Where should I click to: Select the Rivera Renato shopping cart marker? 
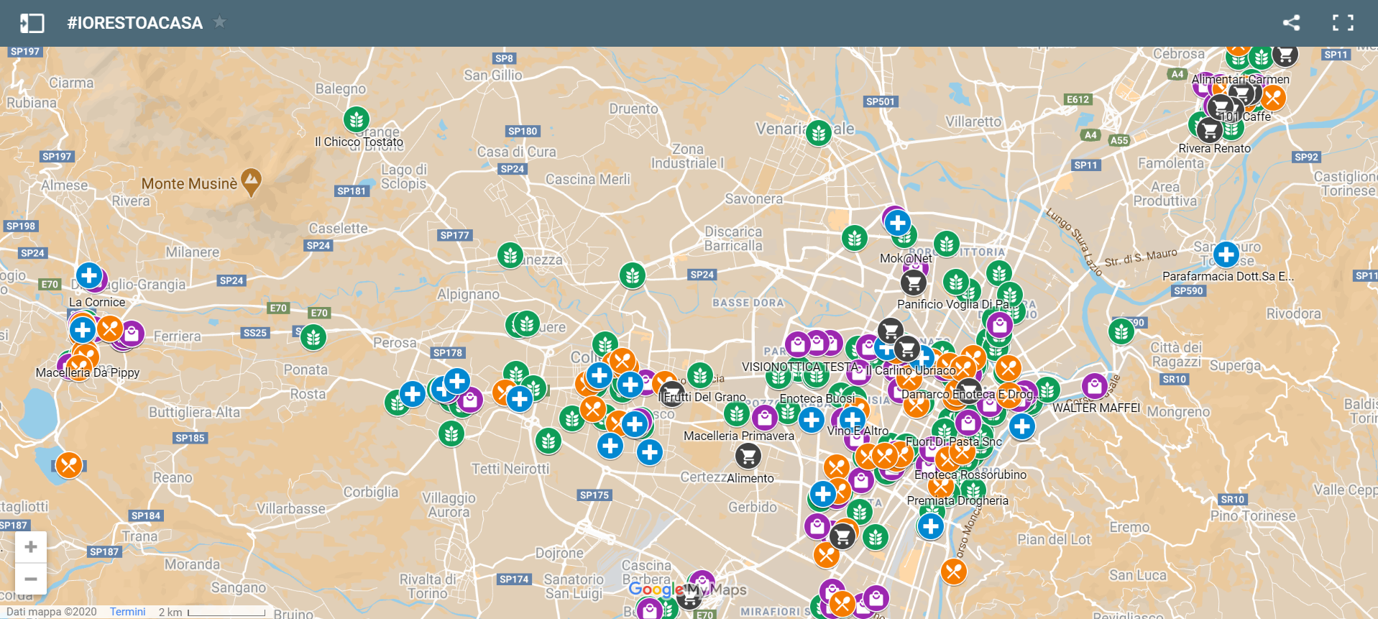coord(1210,130)
